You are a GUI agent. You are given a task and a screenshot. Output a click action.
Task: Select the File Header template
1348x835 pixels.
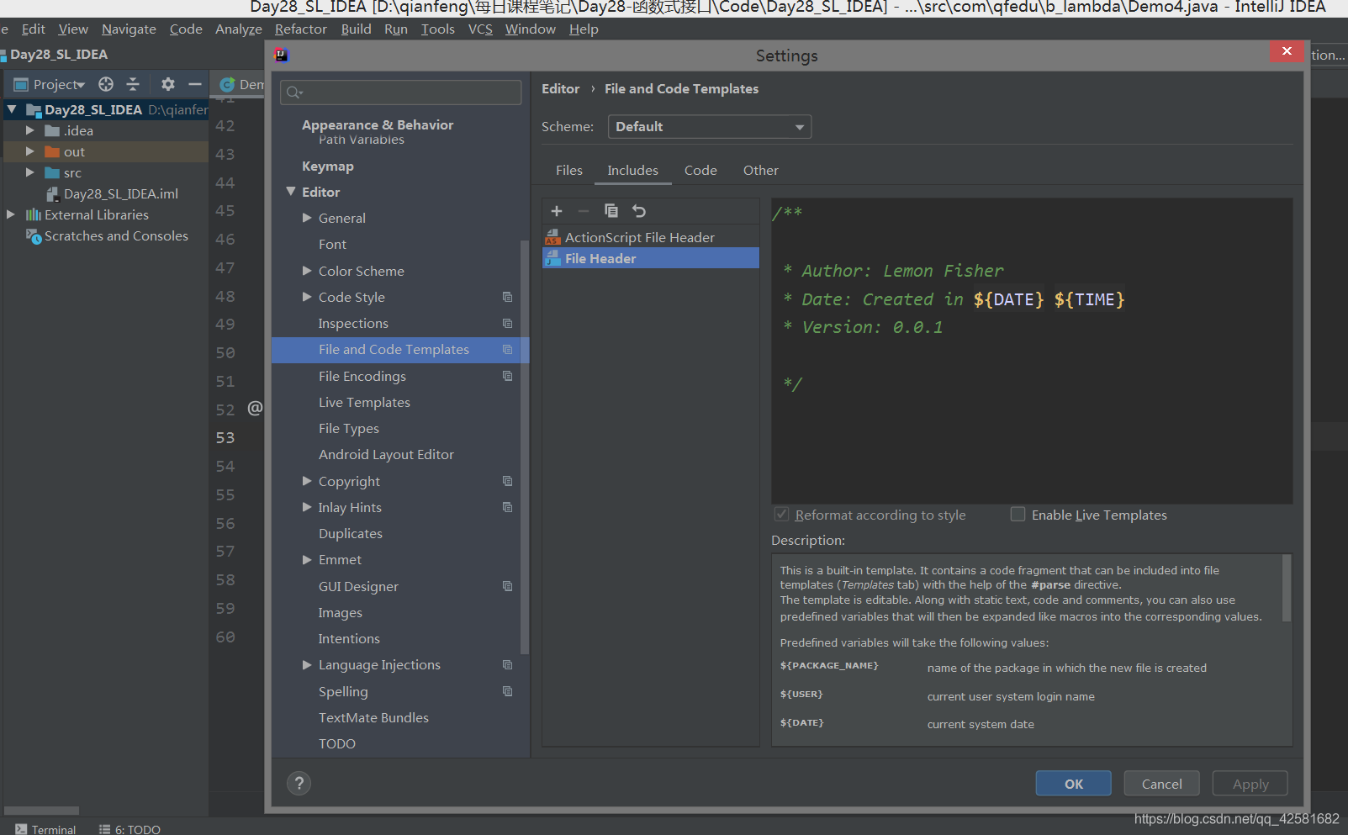click(x=651, y=258)
